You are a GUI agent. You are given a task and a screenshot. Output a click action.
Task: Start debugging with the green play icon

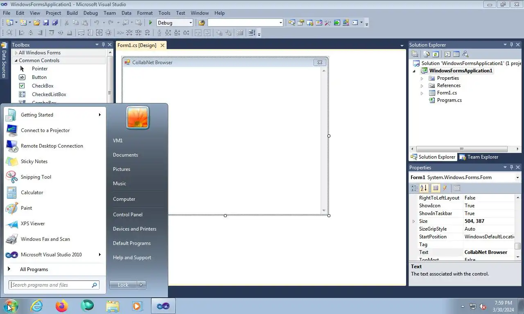(x=151, y=23)
